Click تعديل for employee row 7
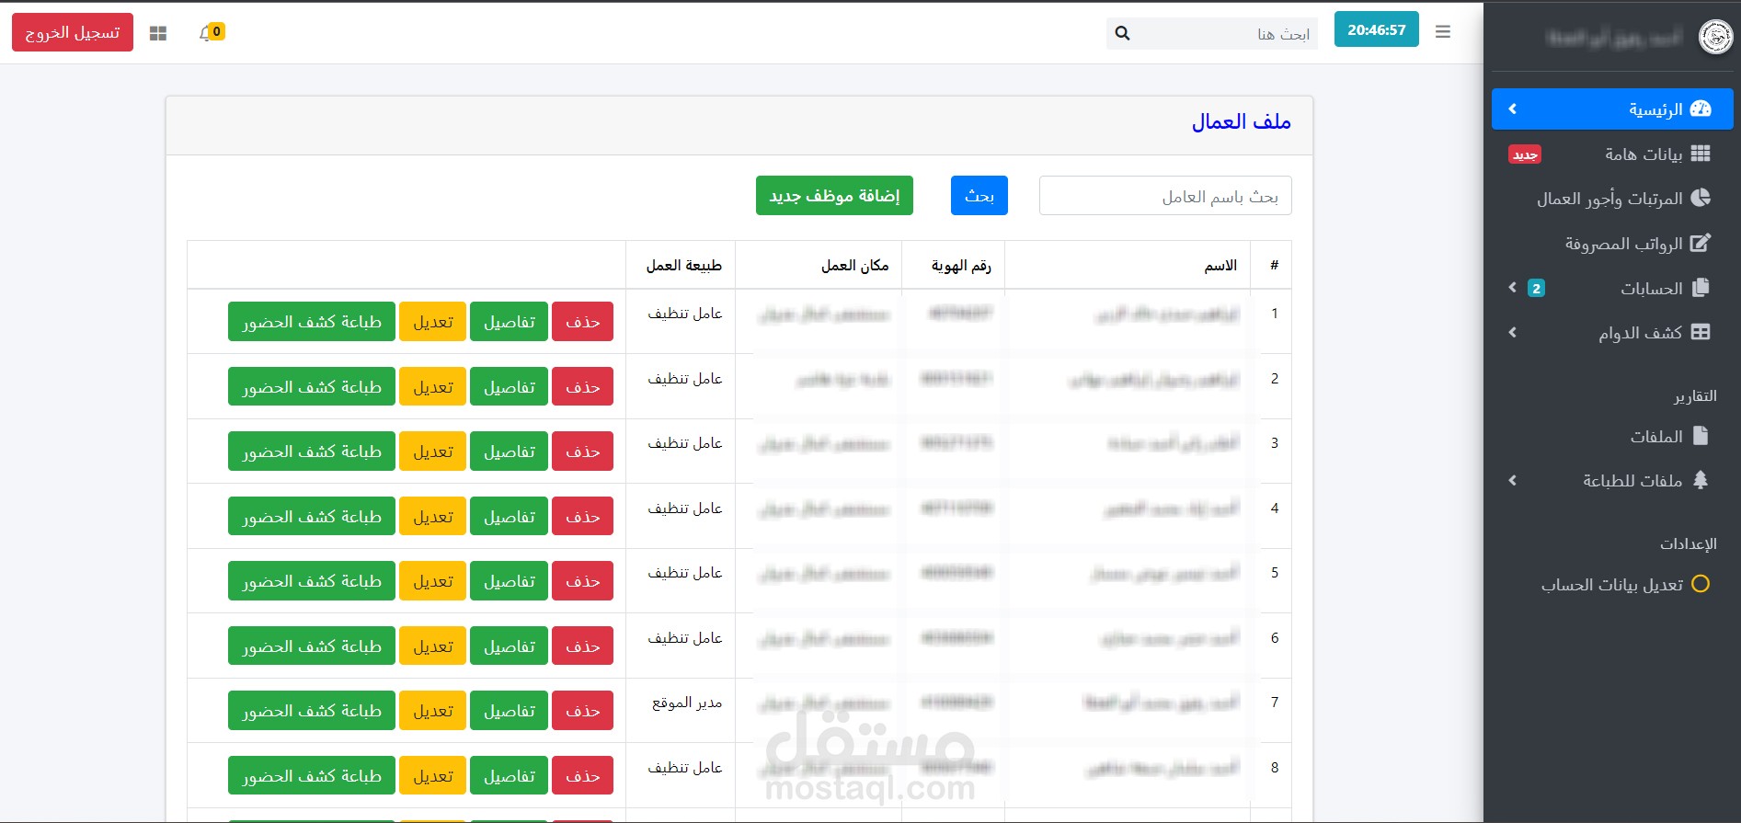Image resolution: width=1741 pixels, height=823 pixels. click(432, 711)
